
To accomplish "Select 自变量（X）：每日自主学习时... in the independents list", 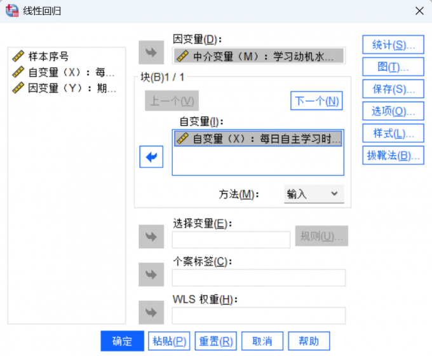I will click(258, 138).
